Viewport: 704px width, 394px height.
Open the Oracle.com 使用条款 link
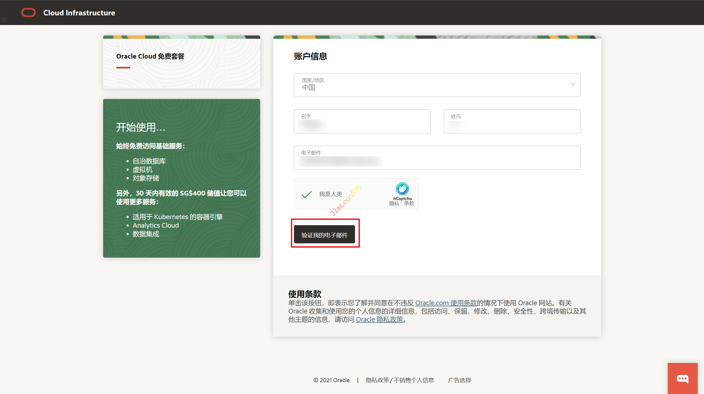(446, 303)
